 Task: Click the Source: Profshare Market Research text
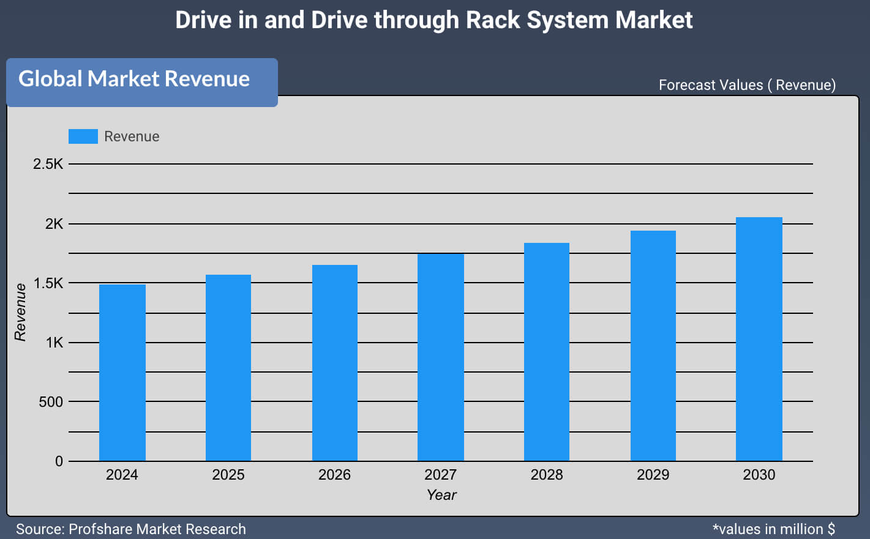[131, 529]
